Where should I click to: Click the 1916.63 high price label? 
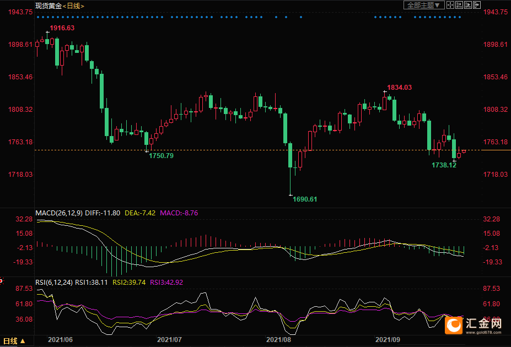coord(62,28)
